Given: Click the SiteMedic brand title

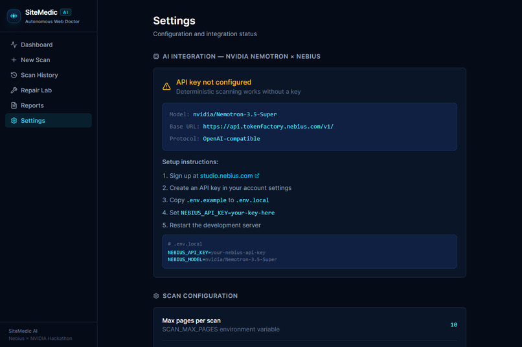Looking at the screenshot, I should (41, 12).
